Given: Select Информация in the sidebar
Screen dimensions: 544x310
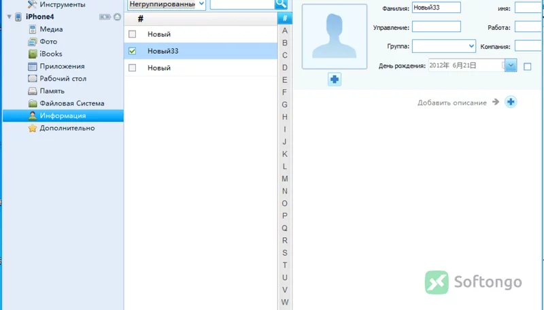Looking at the screenshot, I should [x=63, y=116].
